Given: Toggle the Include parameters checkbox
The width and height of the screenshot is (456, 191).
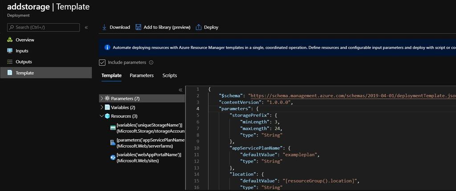Looking at the screenshot, I should [102, 62].
